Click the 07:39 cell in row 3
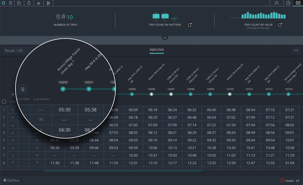The image size is (303, 185). tap(231, 125)
